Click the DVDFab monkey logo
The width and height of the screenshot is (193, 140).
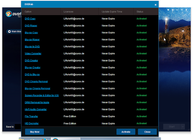pyautogui.click(x=9, y=14)
